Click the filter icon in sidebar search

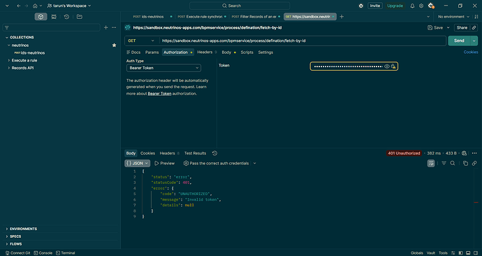coord(7,28)
